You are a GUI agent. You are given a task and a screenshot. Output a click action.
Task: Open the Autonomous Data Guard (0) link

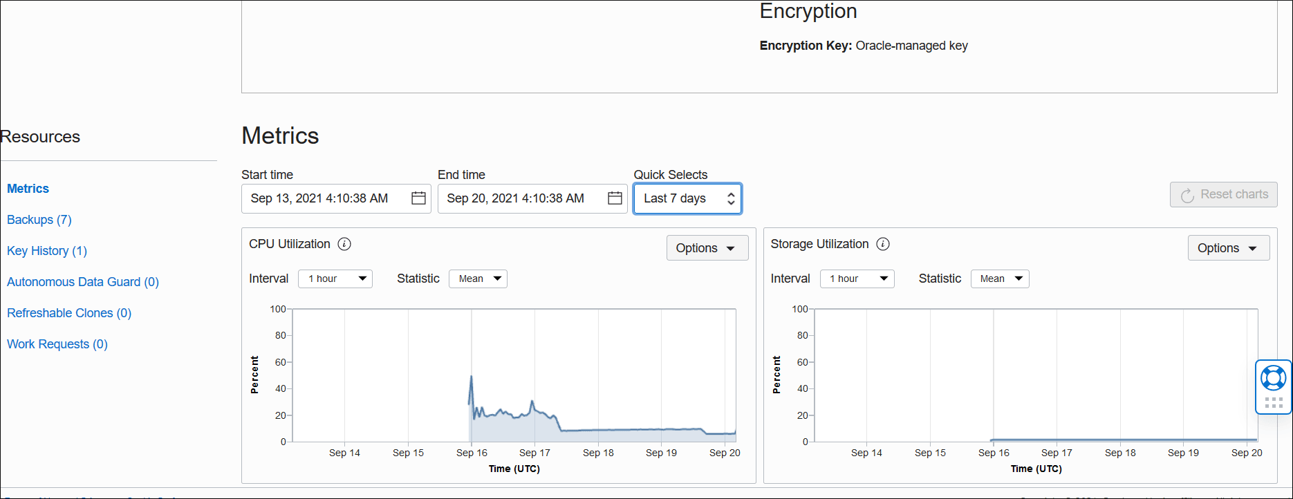(83, 282)
